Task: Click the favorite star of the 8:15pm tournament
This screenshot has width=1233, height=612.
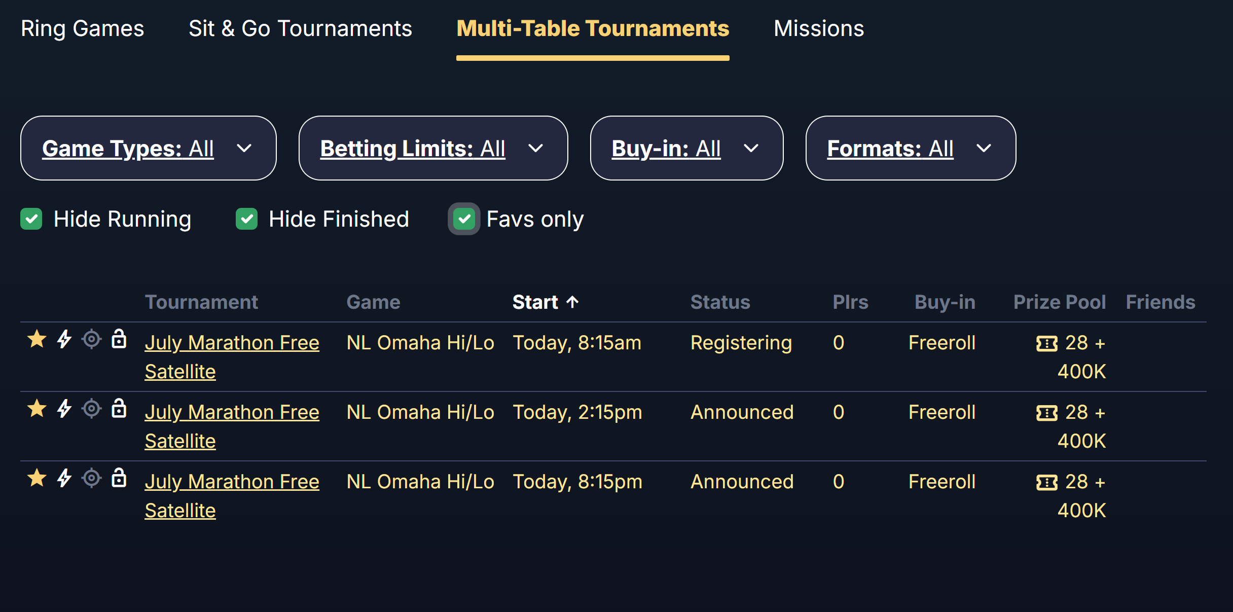Action: [37, 478]
